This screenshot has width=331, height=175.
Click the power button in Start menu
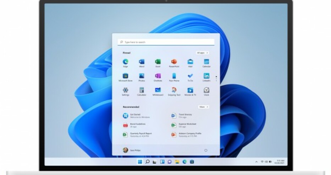tap(206, 150)
